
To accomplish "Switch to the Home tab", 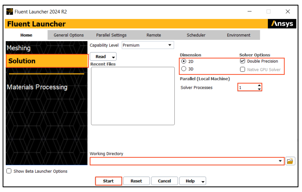I will pos(26,35).
